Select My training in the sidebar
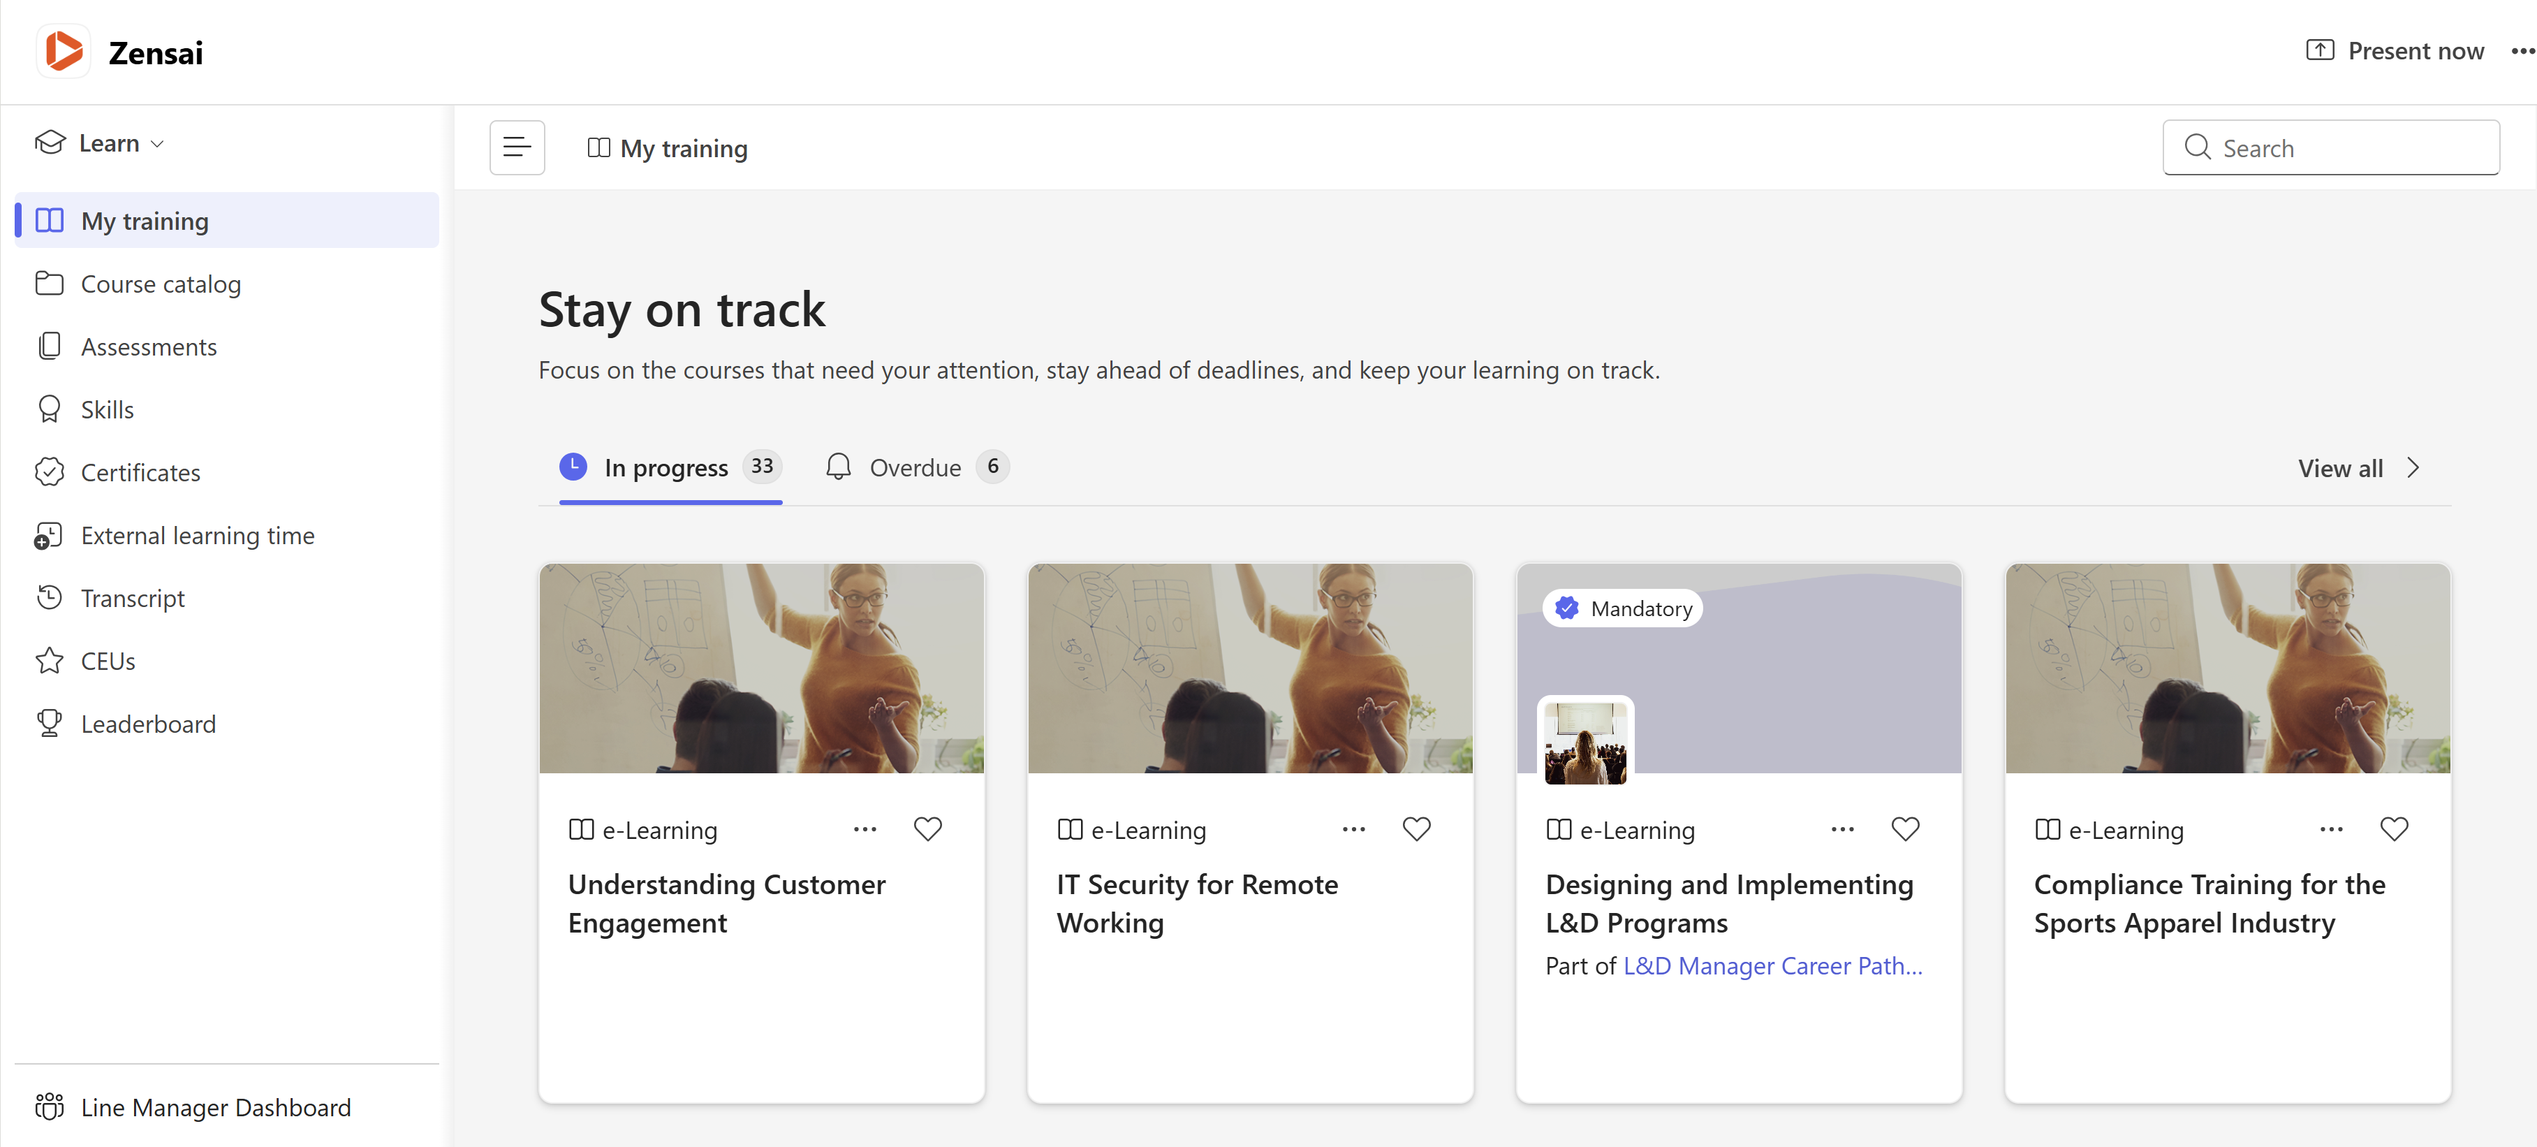The width and height of the screenshot is (2537, 1147). pos(228,221)
